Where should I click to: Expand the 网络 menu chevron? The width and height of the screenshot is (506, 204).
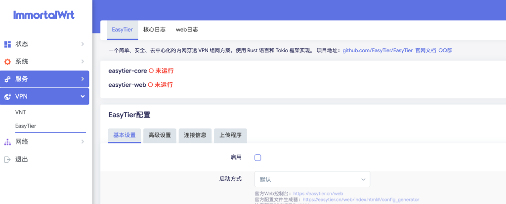click(x=83, y=142)
